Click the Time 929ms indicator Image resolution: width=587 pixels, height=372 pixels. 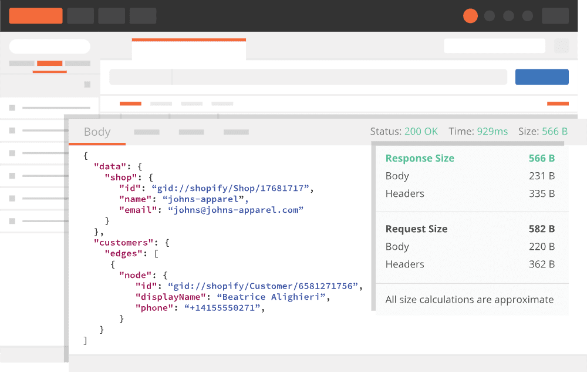tap(478, 132)
